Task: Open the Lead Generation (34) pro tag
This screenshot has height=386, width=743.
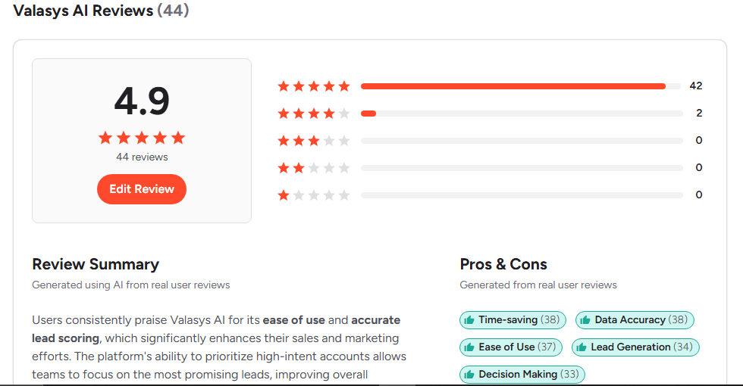Action: pyautogui.click(x=635, y=347)
